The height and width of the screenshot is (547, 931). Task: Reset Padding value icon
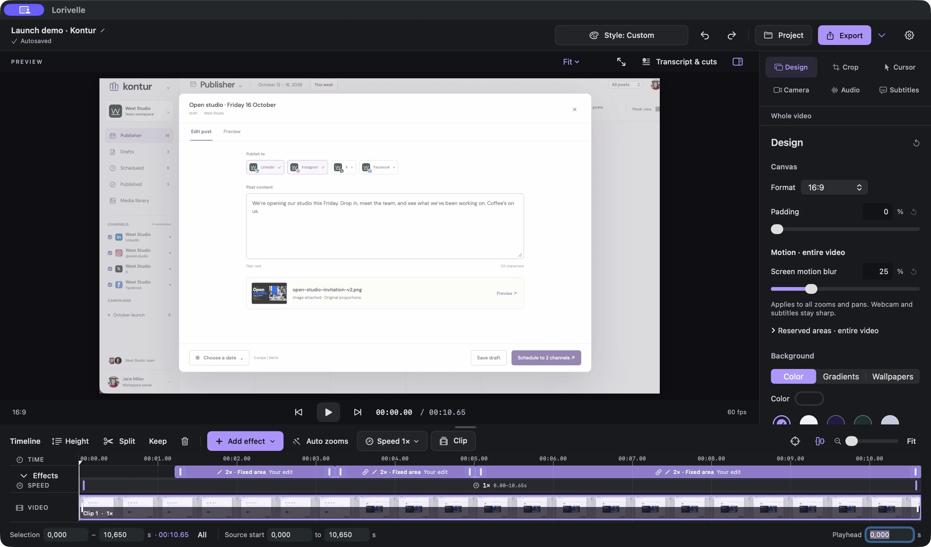tap(914, 212)
